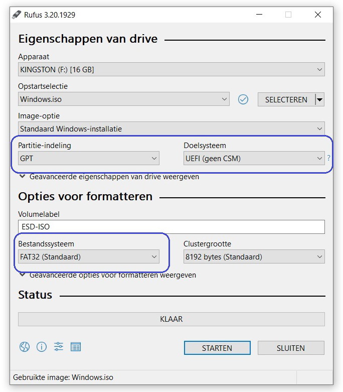Image resolution: width=343 pixels, height=392 pixels.
Task: Open the Partitie-indeling GPT dropdown
Action: (89, 159)
